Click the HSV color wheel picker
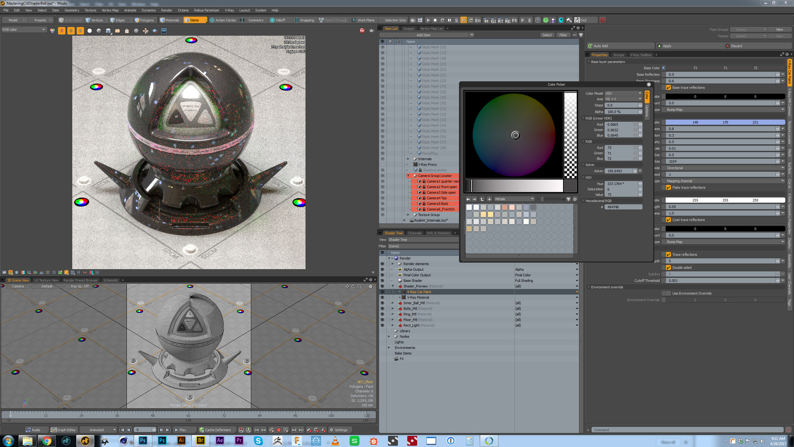Viewport: 794px width, 447px height. (514, 135)
